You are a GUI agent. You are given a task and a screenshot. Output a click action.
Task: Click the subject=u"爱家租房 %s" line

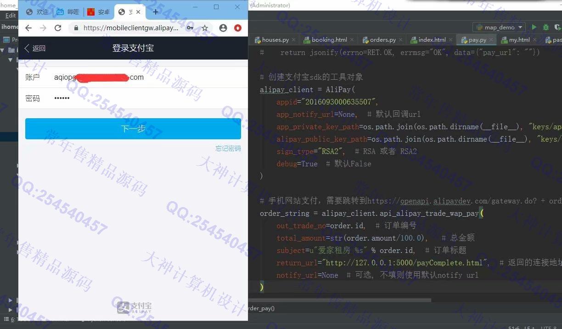tap(371, 250)
